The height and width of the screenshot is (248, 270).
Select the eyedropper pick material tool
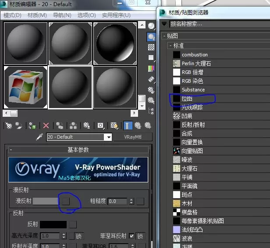tap(39, 137)
